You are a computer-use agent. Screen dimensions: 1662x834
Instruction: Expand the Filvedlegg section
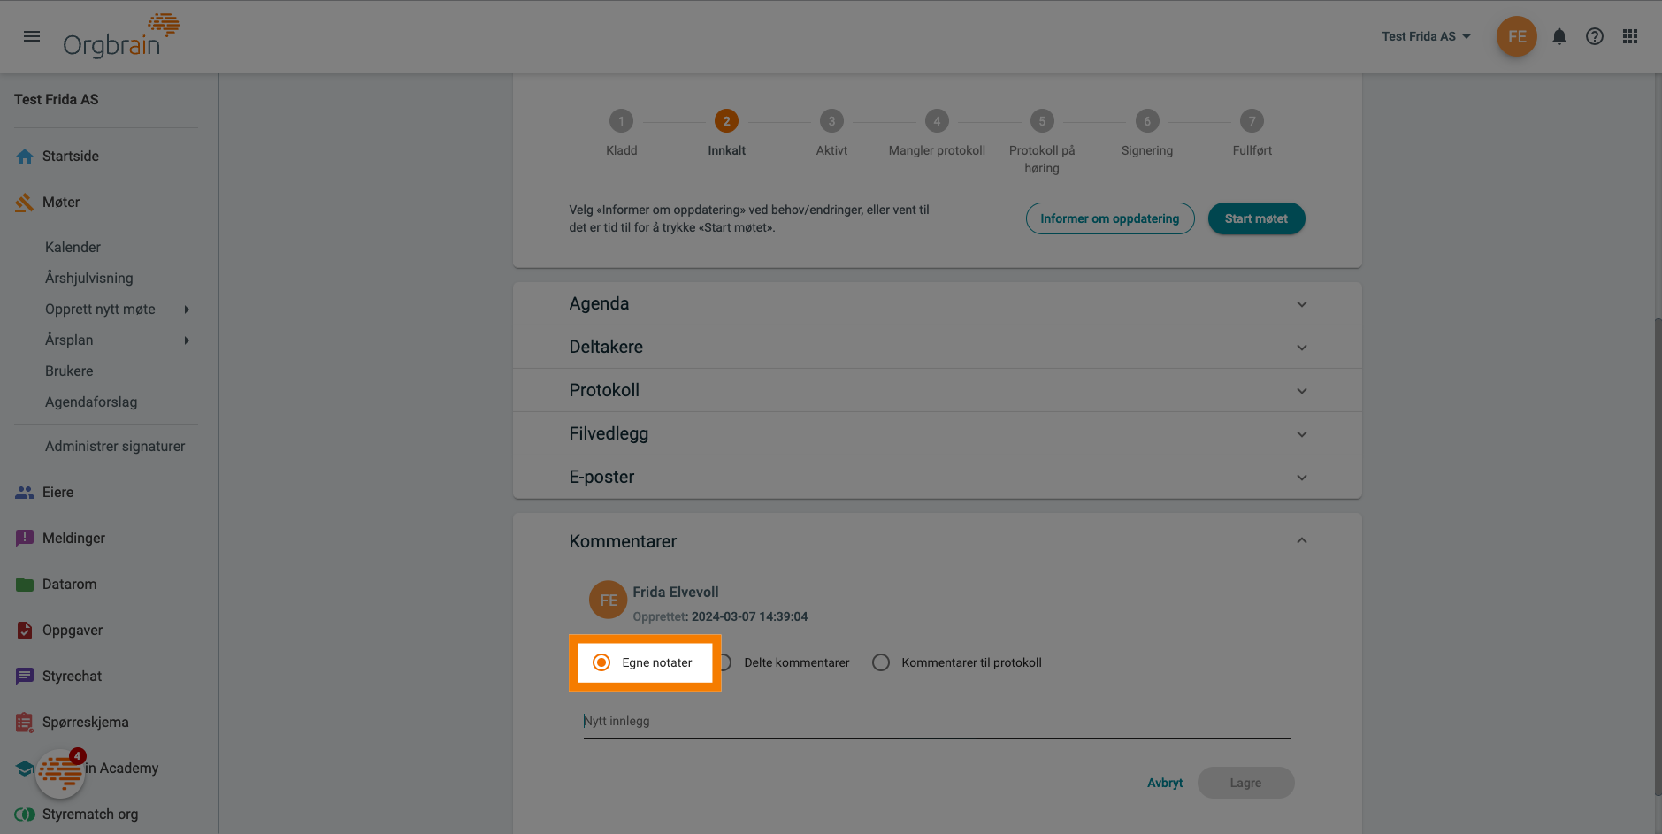(x=937, y=433)
